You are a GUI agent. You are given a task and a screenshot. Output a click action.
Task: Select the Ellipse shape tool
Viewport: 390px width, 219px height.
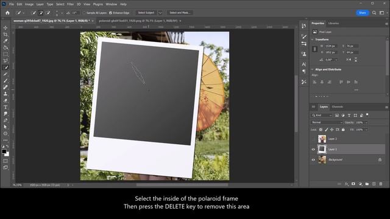point(5,133)
